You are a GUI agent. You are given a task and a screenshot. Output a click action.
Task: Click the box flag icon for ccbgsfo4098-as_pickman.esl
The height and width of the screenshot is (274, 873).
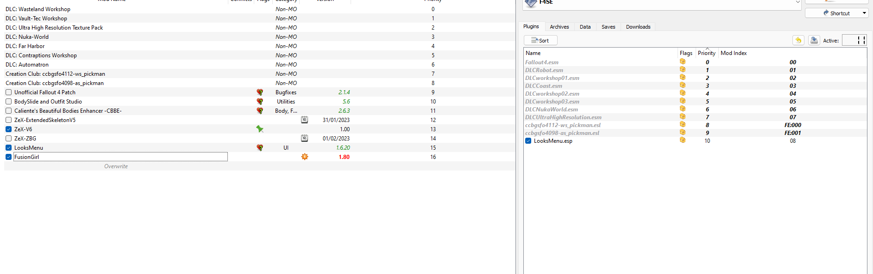(683, 132)
